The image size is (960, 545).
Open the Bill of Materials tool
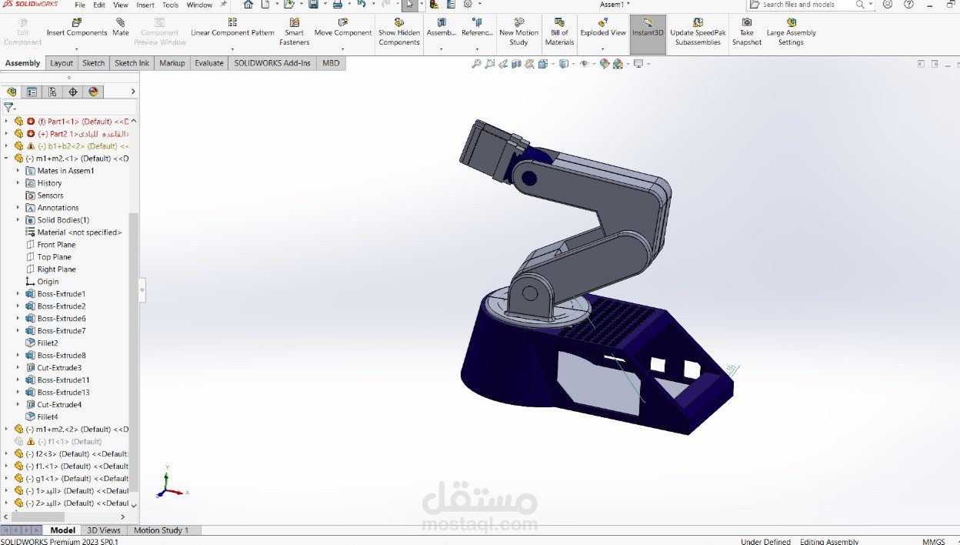[x=559, y=32]
